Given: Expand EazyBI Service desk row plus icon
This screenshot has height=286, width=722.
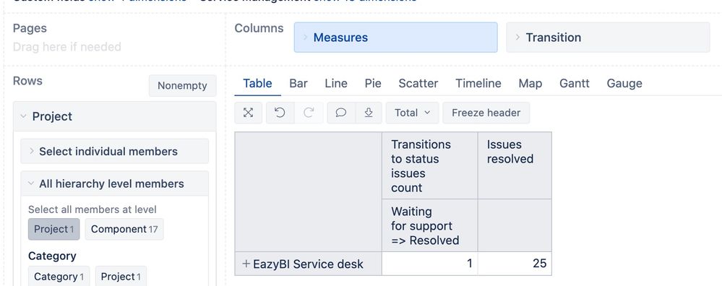Looking at the screenshot, I should (x=246, y=264).
